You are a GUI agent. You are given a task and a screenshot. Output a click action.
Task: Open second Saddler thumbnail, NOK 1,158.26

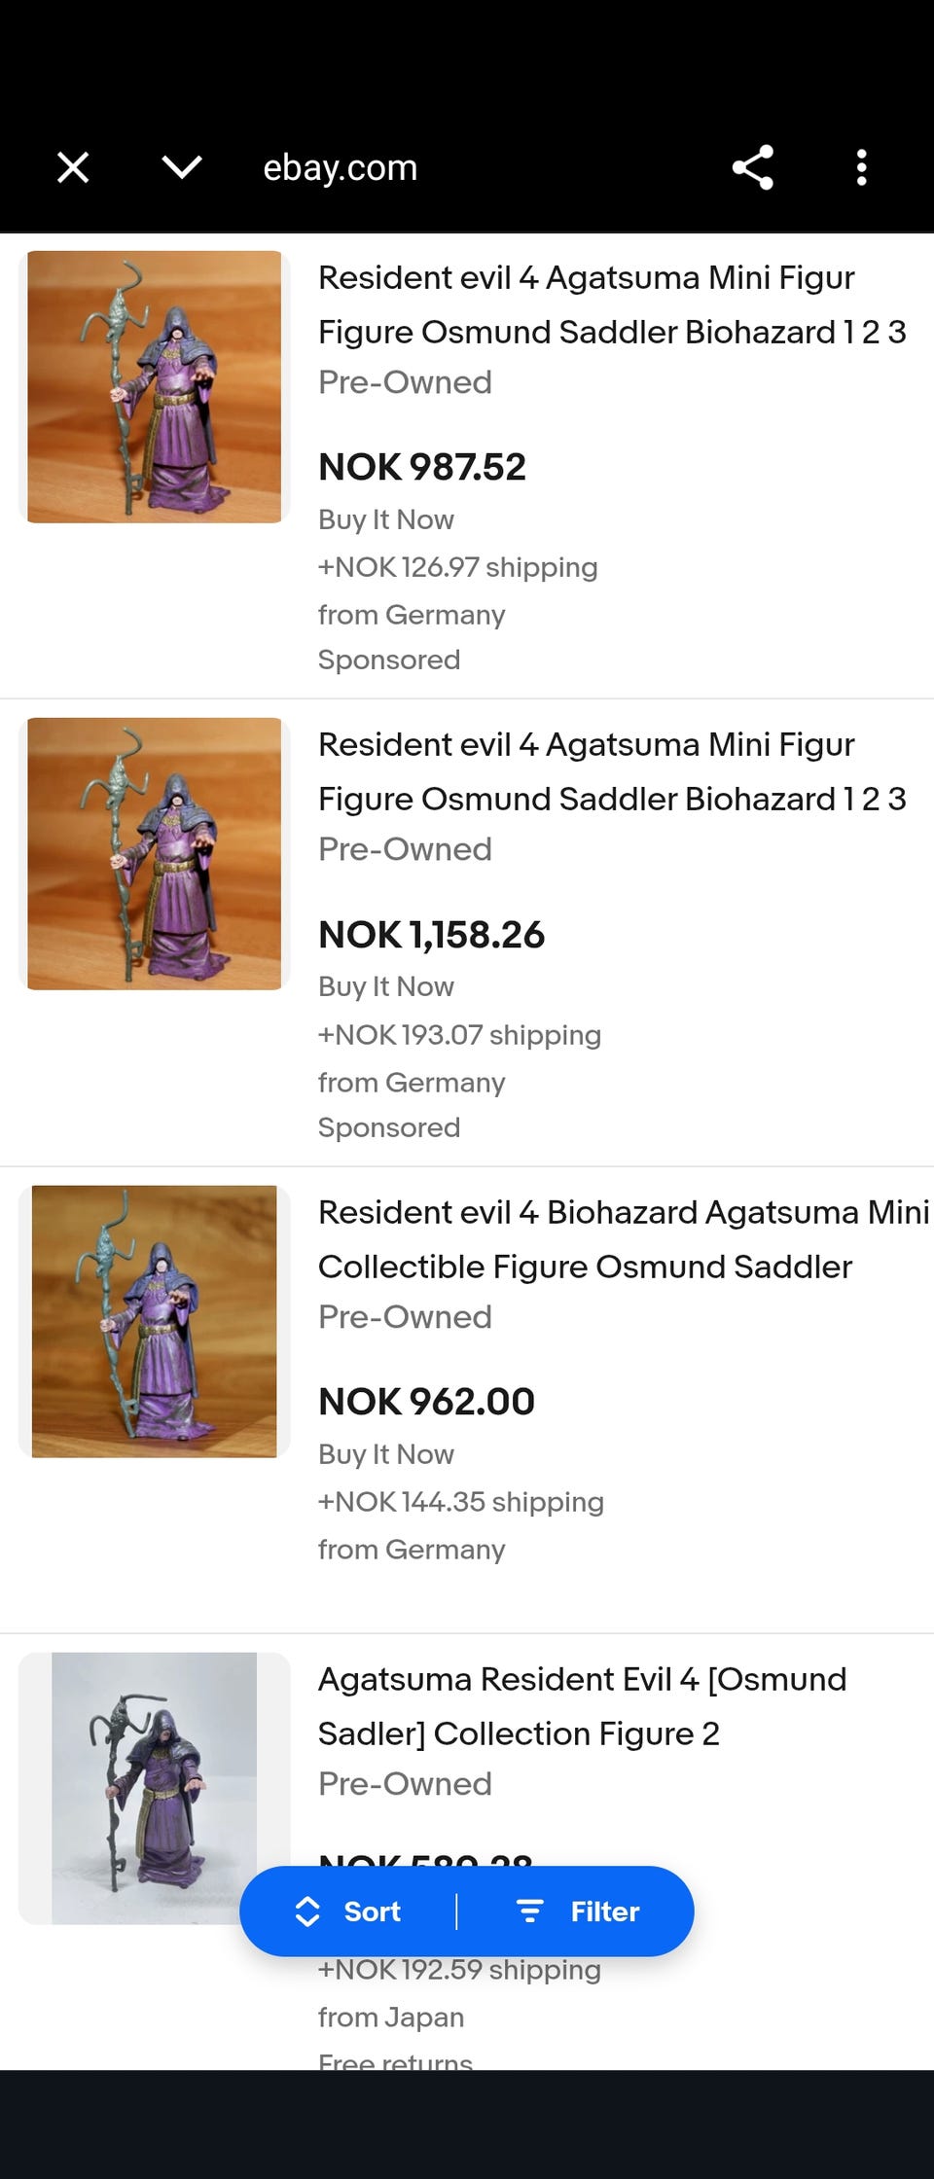[155, 854]
